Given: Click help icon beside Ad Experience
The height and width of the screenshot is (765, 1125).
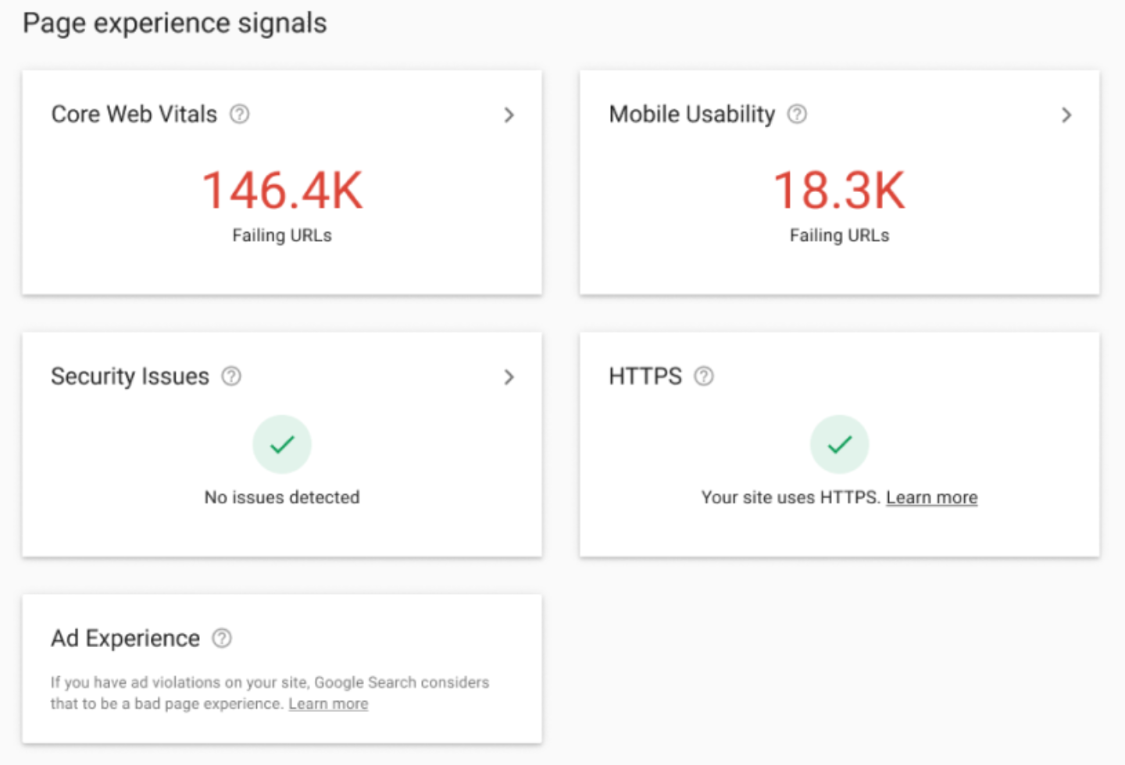Looking at the screenshot, I should (x=222, y=639).
